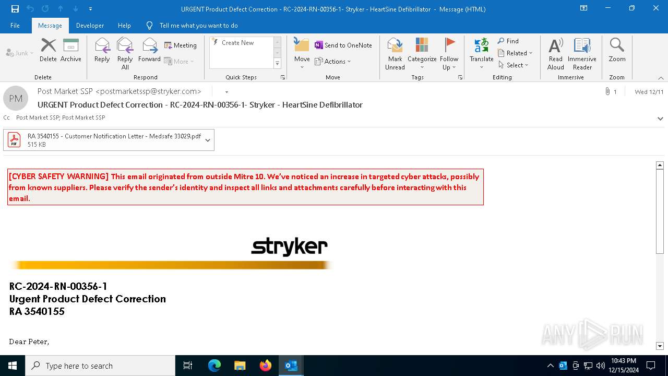Click the Undo arrow in quick access toolbar

(30, 9)
